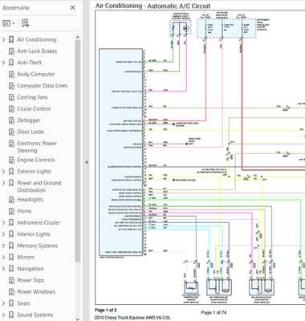Click the Seats bookmark ribbon icon
The image size is (305, 321).
pos(11,303)
